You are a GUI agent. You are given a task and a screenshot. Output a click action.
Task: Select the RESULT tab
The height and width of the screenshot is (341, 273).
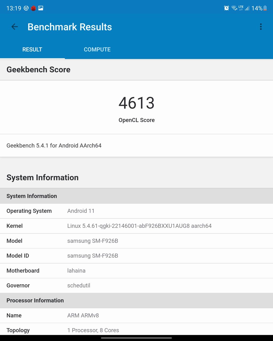click(32, 49)
